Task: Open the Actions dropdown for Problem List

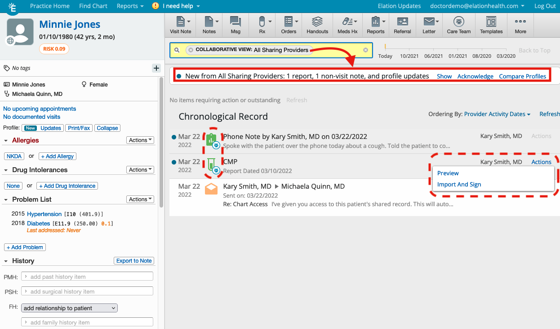Action: [140, 199]
